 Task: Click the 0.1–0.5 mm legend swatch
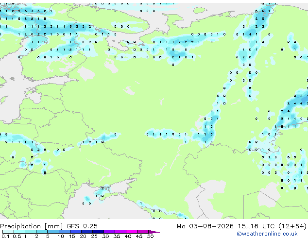(x=8, y=232)
